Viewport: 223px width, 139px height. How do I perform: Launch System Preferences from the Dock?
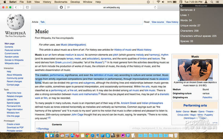click(x=57, y=136)
